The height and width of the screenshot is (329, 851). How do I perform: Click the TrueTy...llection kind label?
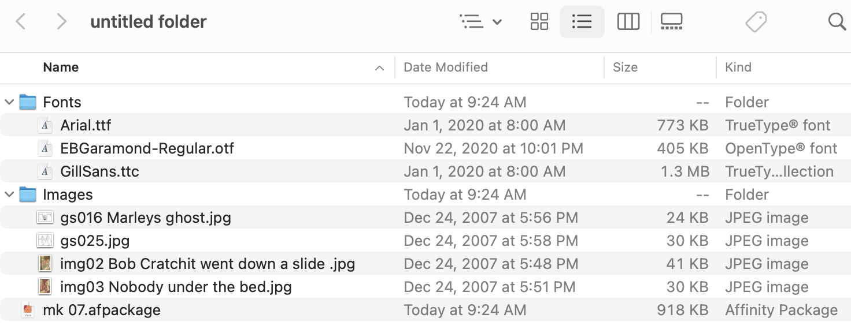[x=779, y=171]
